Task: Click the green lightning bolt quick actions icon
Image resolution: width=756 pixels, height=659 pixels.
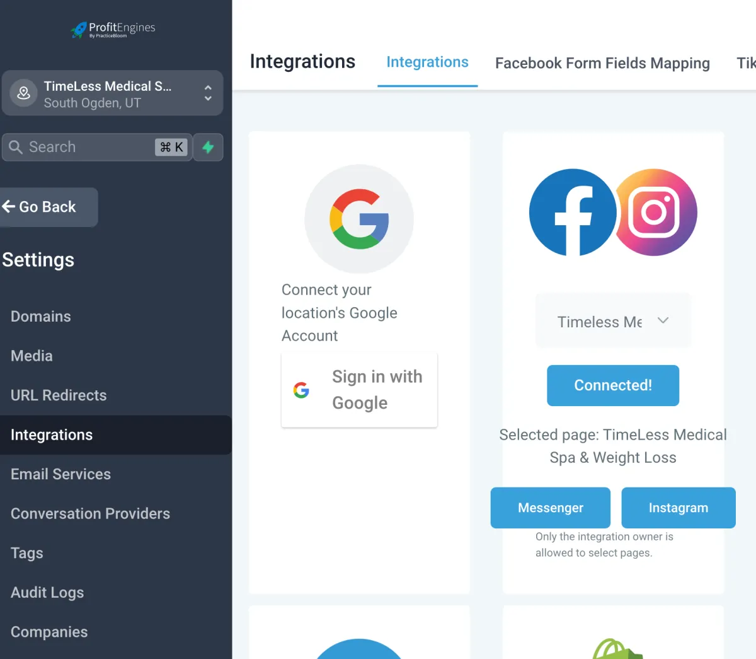Action: (x=208, y=147)
